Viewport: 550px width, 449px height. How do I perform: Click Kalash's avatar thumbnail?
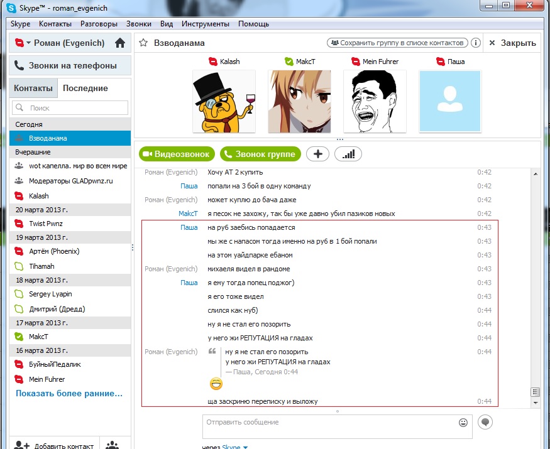pos(224,101)
